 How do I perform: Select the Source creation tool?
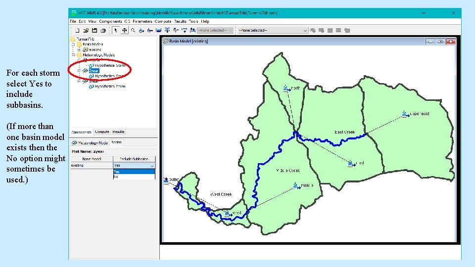tap(184, 30)
